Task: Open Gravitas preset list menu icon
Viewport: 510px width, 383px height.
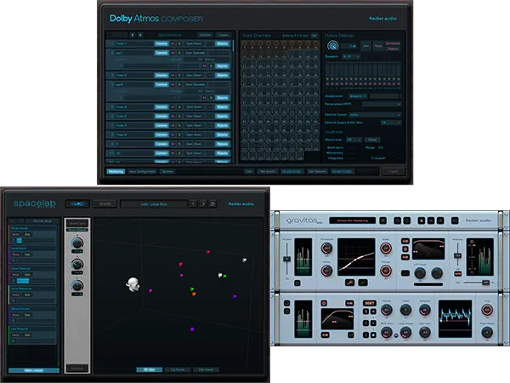Action: click(x=382, y=220)
